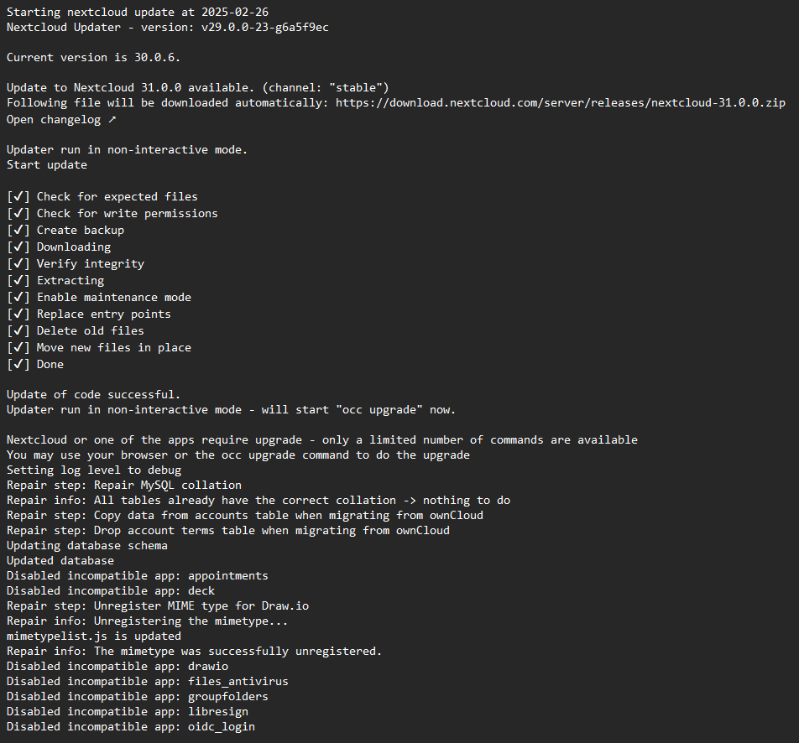
Task: Click checkmark beside Create backup
Action: (18, 230)
